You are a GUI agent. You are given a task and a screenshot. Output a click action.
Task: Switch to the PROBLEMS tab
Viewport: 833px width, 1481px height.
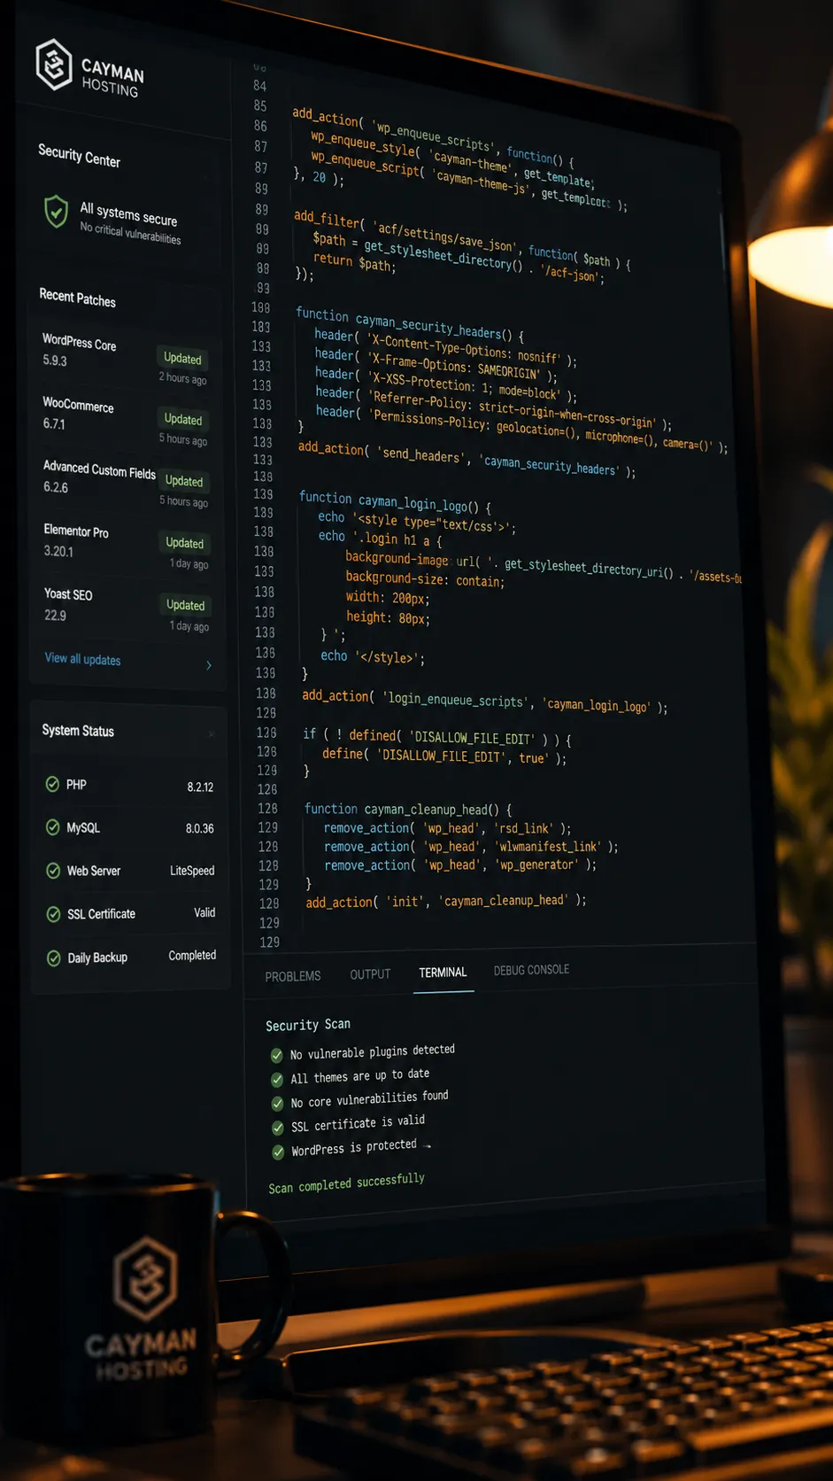pyautogui.click(x=293, y=976)
